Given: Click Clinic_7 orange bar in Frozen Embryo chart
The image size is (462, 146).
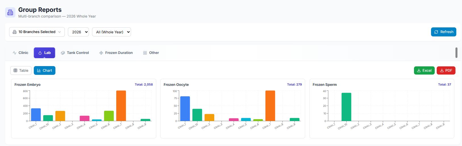Looking at the screenshot, I should point(121,106).
